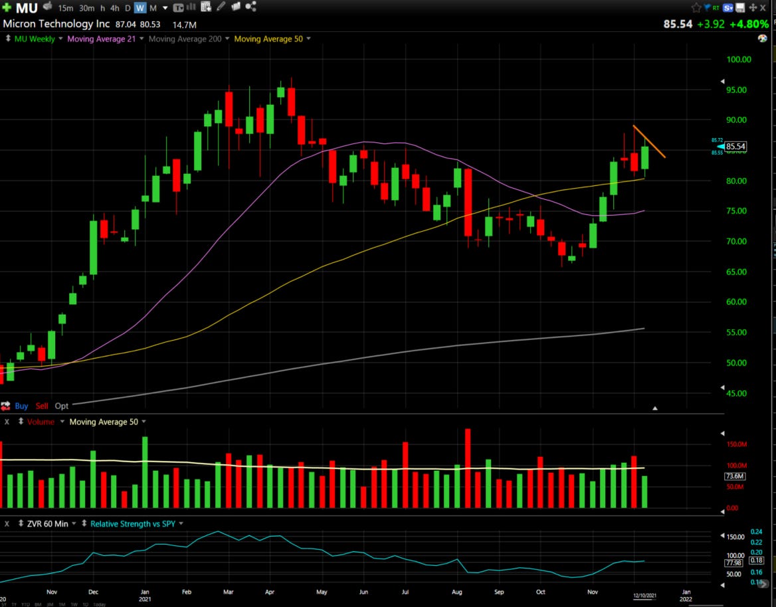Switch to the Monthly (M) timeframe
776x607 pixels.
(x=153, y=8)
